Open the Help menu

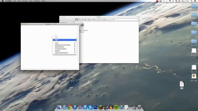point(43,1)
